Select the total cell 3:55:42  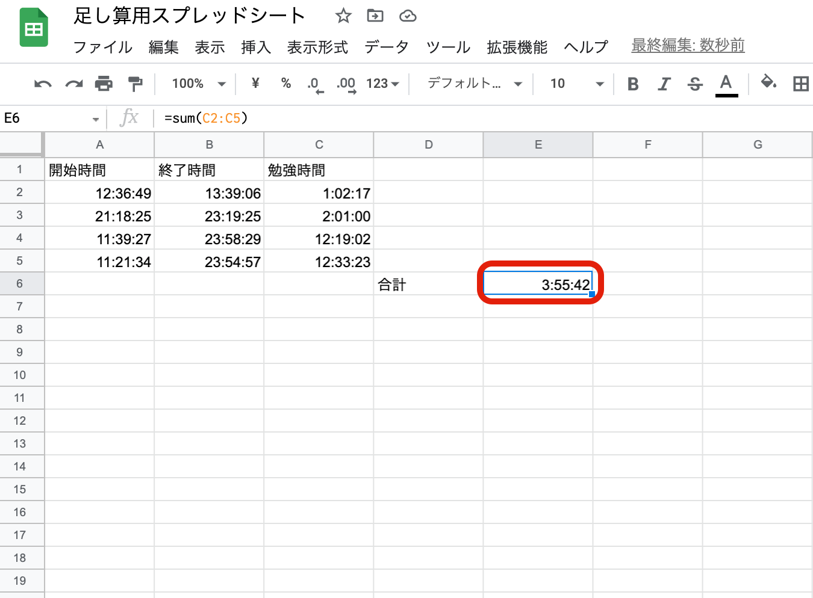pyautogui.click(x=538, y=284)
